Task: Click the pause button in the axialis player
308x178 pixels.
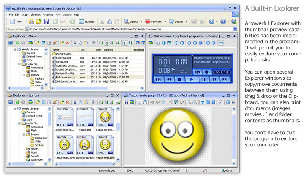Action: 204,79
